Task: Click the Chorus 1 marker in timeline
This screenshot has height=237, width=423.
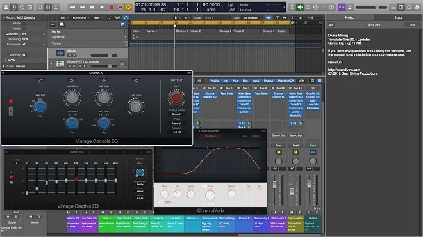Action: click(x=181, y=31)
